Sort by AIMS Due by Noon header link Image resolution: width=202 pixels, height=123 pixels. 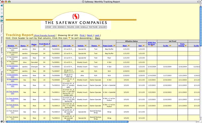152,43
